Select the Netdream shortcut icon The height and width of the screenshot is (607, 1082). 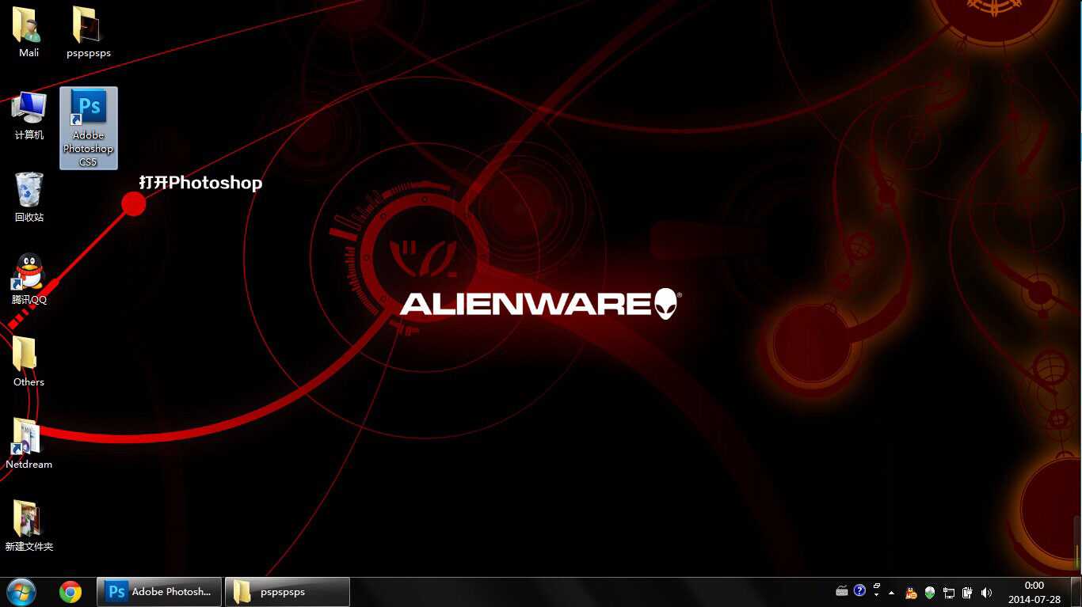coord(29,444)
